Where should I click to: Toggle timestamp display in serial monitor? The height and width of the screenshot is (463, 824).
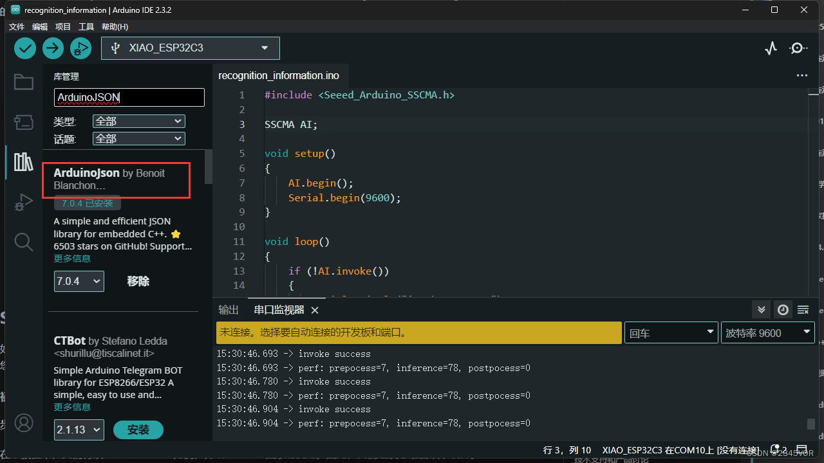pyautogui.click(x=783, y=309)
